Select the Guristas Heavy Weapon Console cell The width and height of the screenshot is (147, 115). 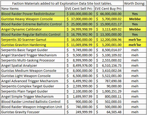pos(33,19)
